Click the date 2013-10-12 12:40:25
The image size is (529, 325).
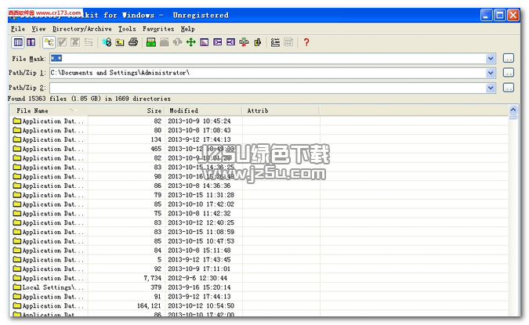(x=201, y=223)
